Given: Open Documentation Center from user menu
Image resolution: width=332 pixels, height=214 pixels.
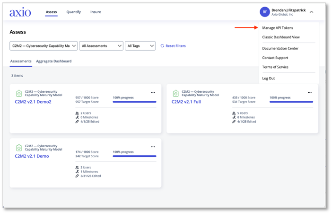Looking at the screenshot, I should [x=280, y=48].
